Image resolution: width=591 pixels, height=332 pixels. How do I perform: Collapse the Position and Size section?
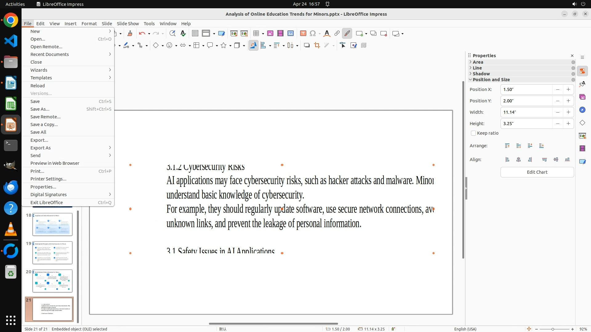pyautogui.click(x=491, y=80)
